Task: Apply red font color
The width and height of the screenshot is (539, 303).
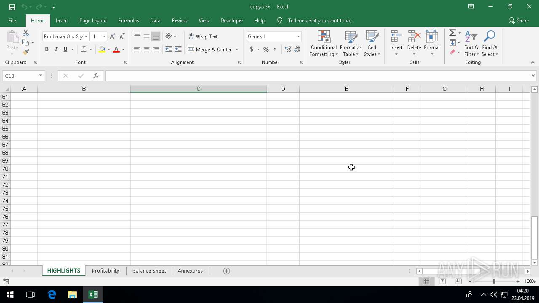Action: click(116, 49)
